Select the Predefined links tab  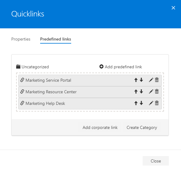56,39
